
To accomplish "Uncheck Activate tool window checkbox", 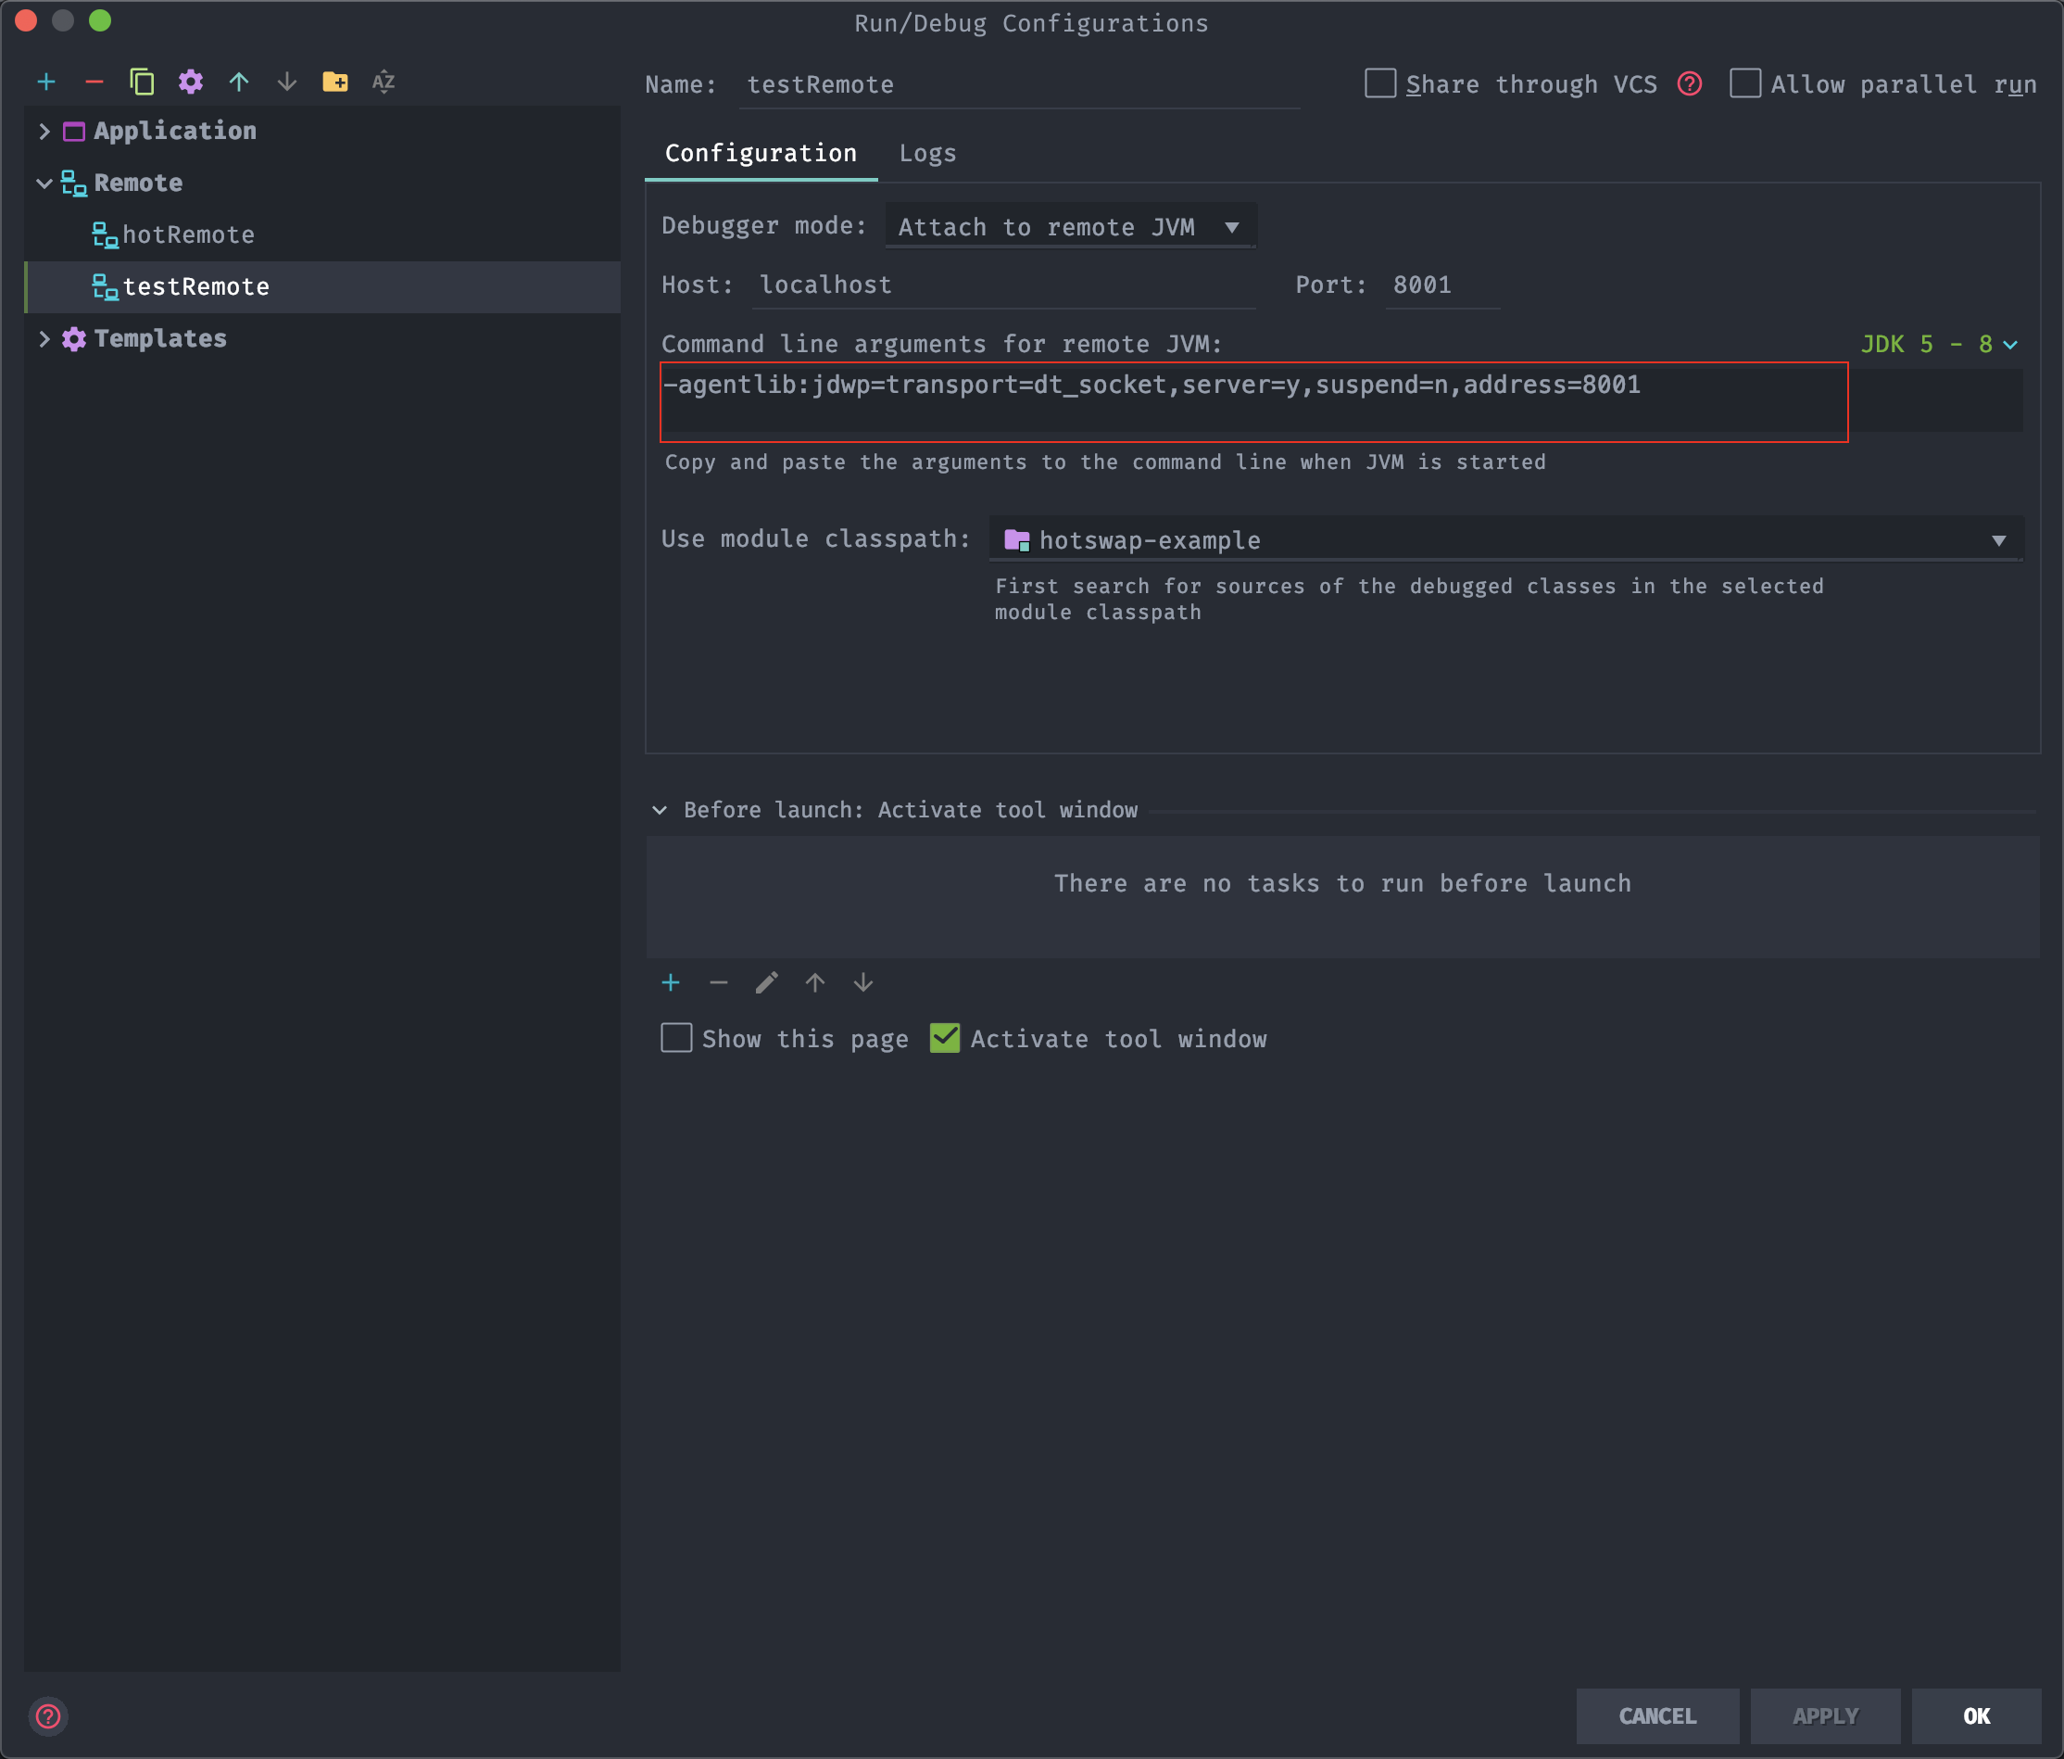I will tap(944, 1039).
